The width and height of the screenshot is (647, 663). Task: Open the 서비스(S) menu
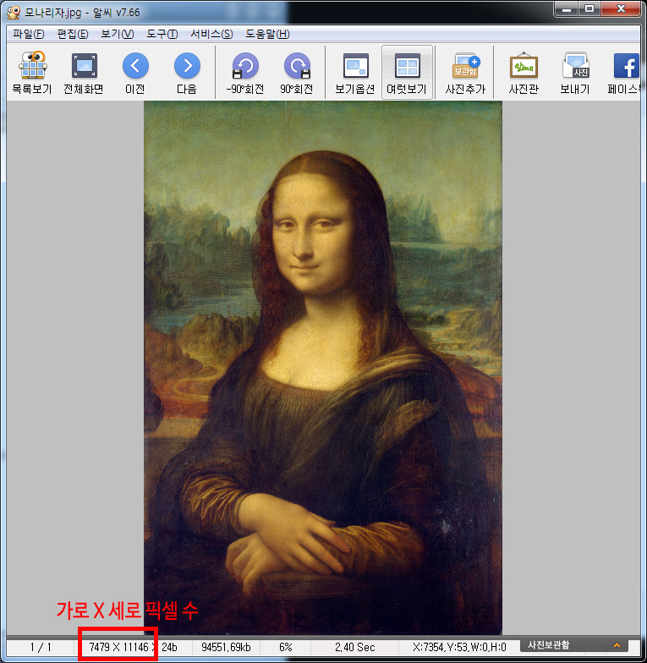(211, 34)
